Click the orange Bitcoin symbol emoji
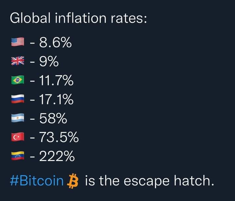 (x=73, y=181)
